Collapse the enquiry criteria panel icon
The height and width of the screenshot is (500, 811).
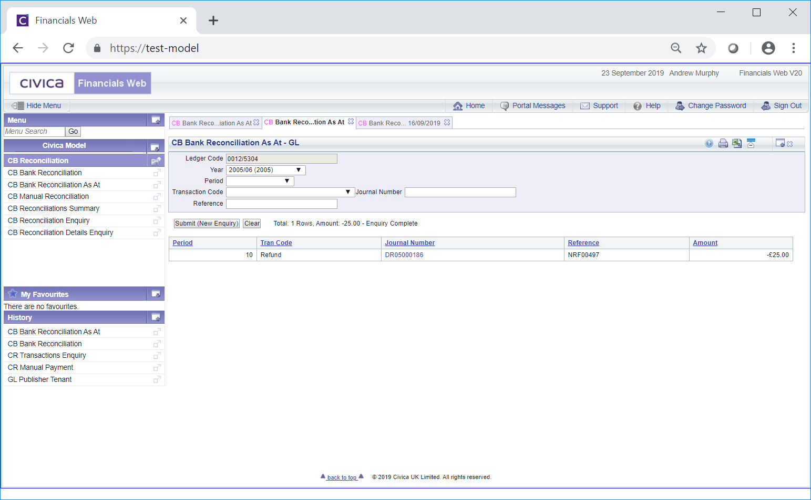click(x=751, y=143)
